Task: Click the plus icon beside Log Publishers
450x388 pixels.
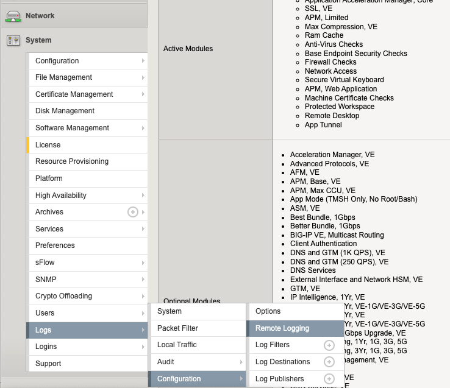Action: coord(329,379)
